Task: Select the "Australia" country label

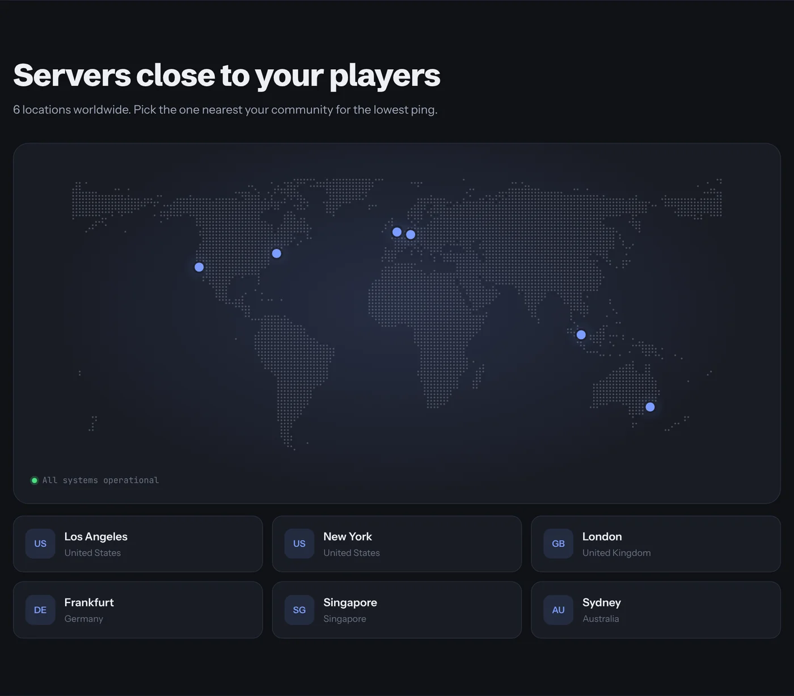Action: [601, 619]
